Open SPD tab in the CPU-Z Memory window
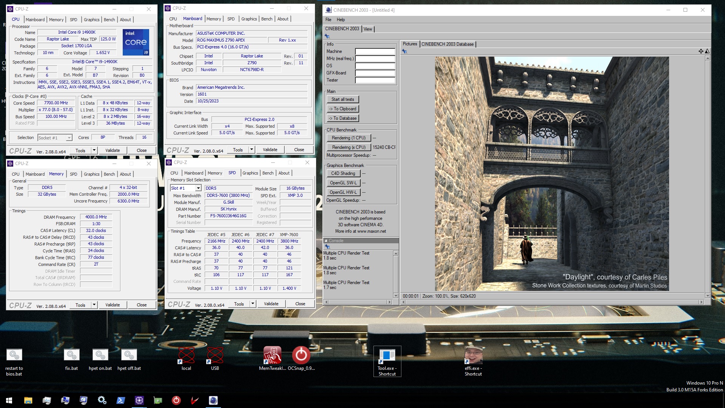725x408 pixels. [73, 174]
